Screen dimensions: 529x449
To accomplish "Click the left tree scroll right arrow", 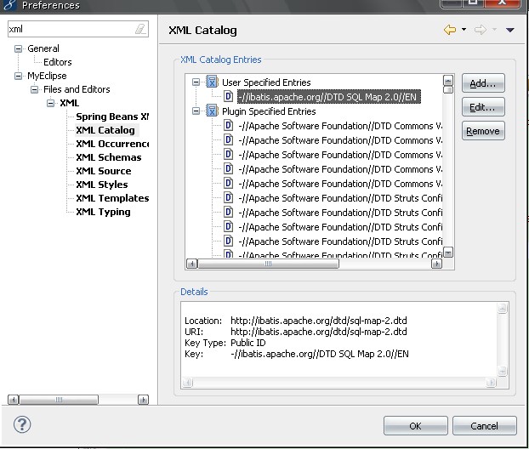I will (144, 400).
